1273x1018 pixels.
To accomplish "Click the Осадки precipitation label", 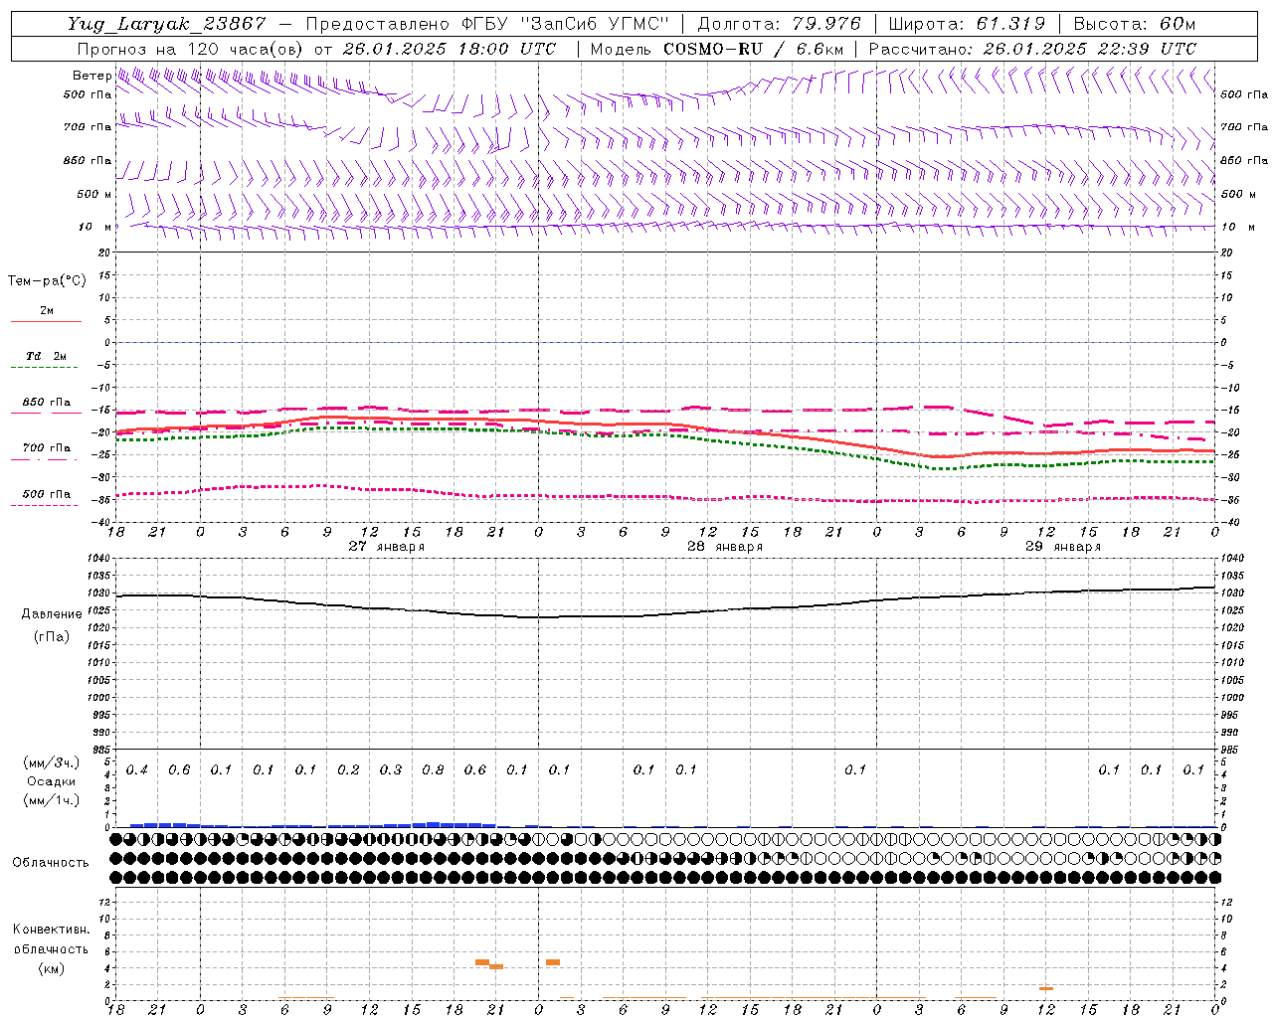I will (x=51, y=781).
